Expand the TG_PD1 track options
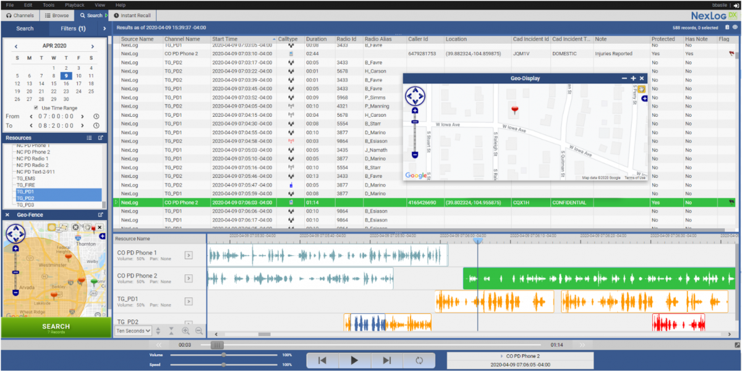 (189, 302)
